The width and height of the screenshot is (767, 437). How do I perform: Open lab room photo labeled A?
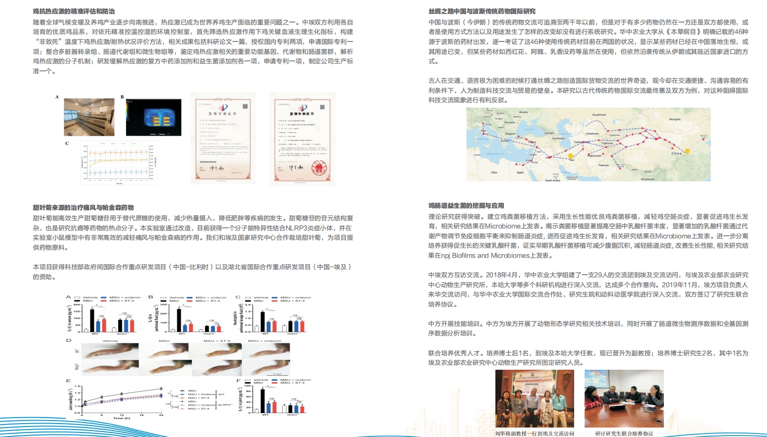tap(89, 117)
